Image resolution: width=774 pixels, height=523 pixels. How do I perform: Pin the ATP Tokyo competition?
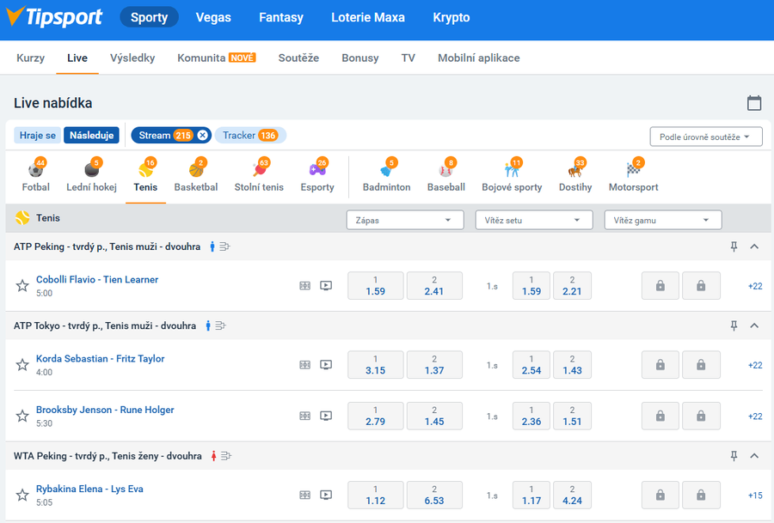[734, 325]
